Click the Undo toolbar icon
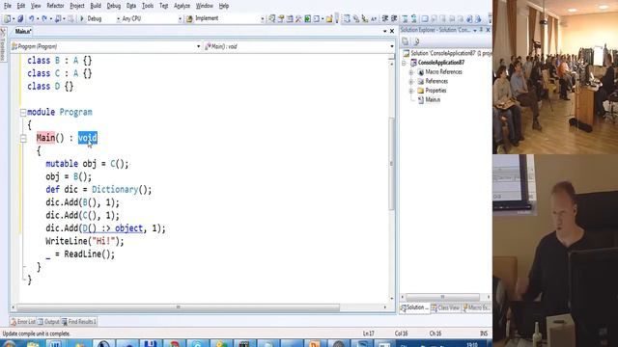 32,18
